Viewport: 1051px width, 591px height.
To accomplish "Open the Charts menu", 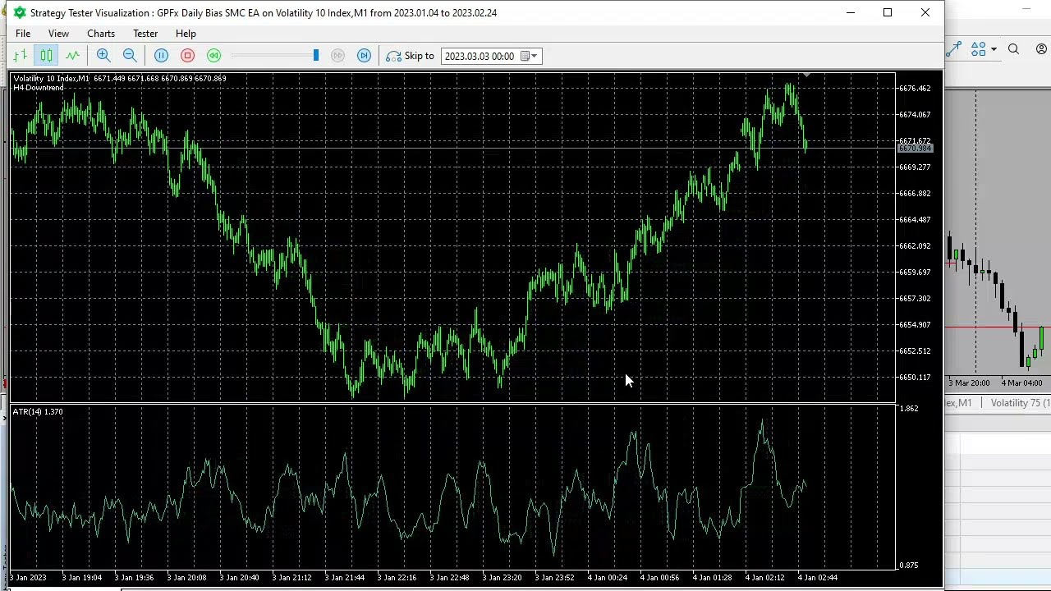I will tap(101, 34).
